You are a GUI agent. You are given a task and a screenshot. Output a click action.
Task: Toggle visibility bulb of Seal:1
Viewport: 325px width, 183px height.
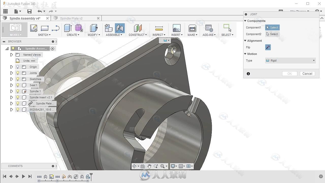coord(18,85)
